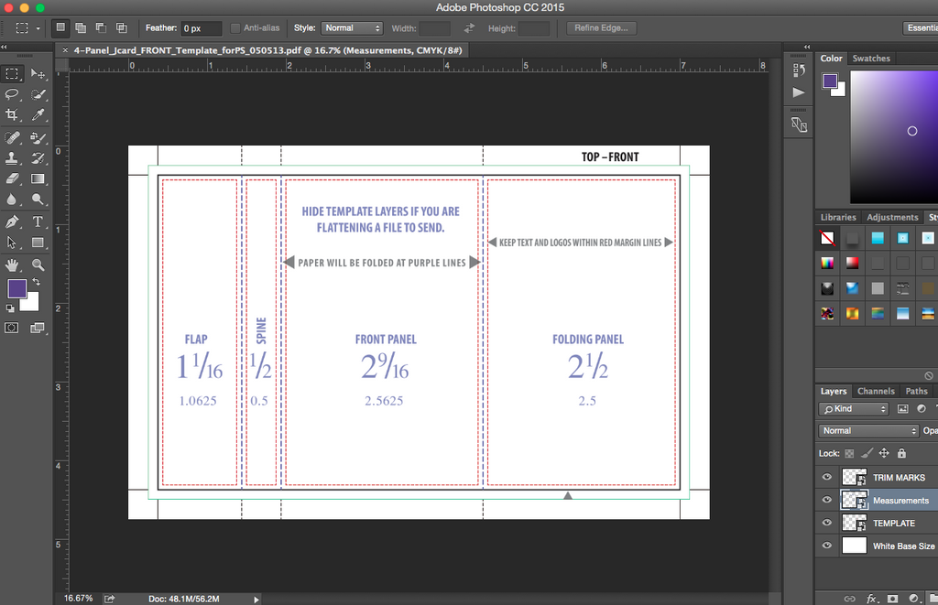Open the Swatches tab
Viewport: 938px width, 605px height.
click(871, 59)
